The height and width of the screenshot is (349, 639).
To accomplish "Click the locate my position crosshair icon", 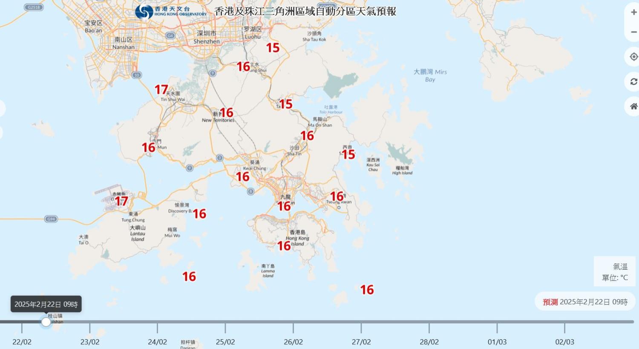I will pyautogui.click(x=633, y=57).
